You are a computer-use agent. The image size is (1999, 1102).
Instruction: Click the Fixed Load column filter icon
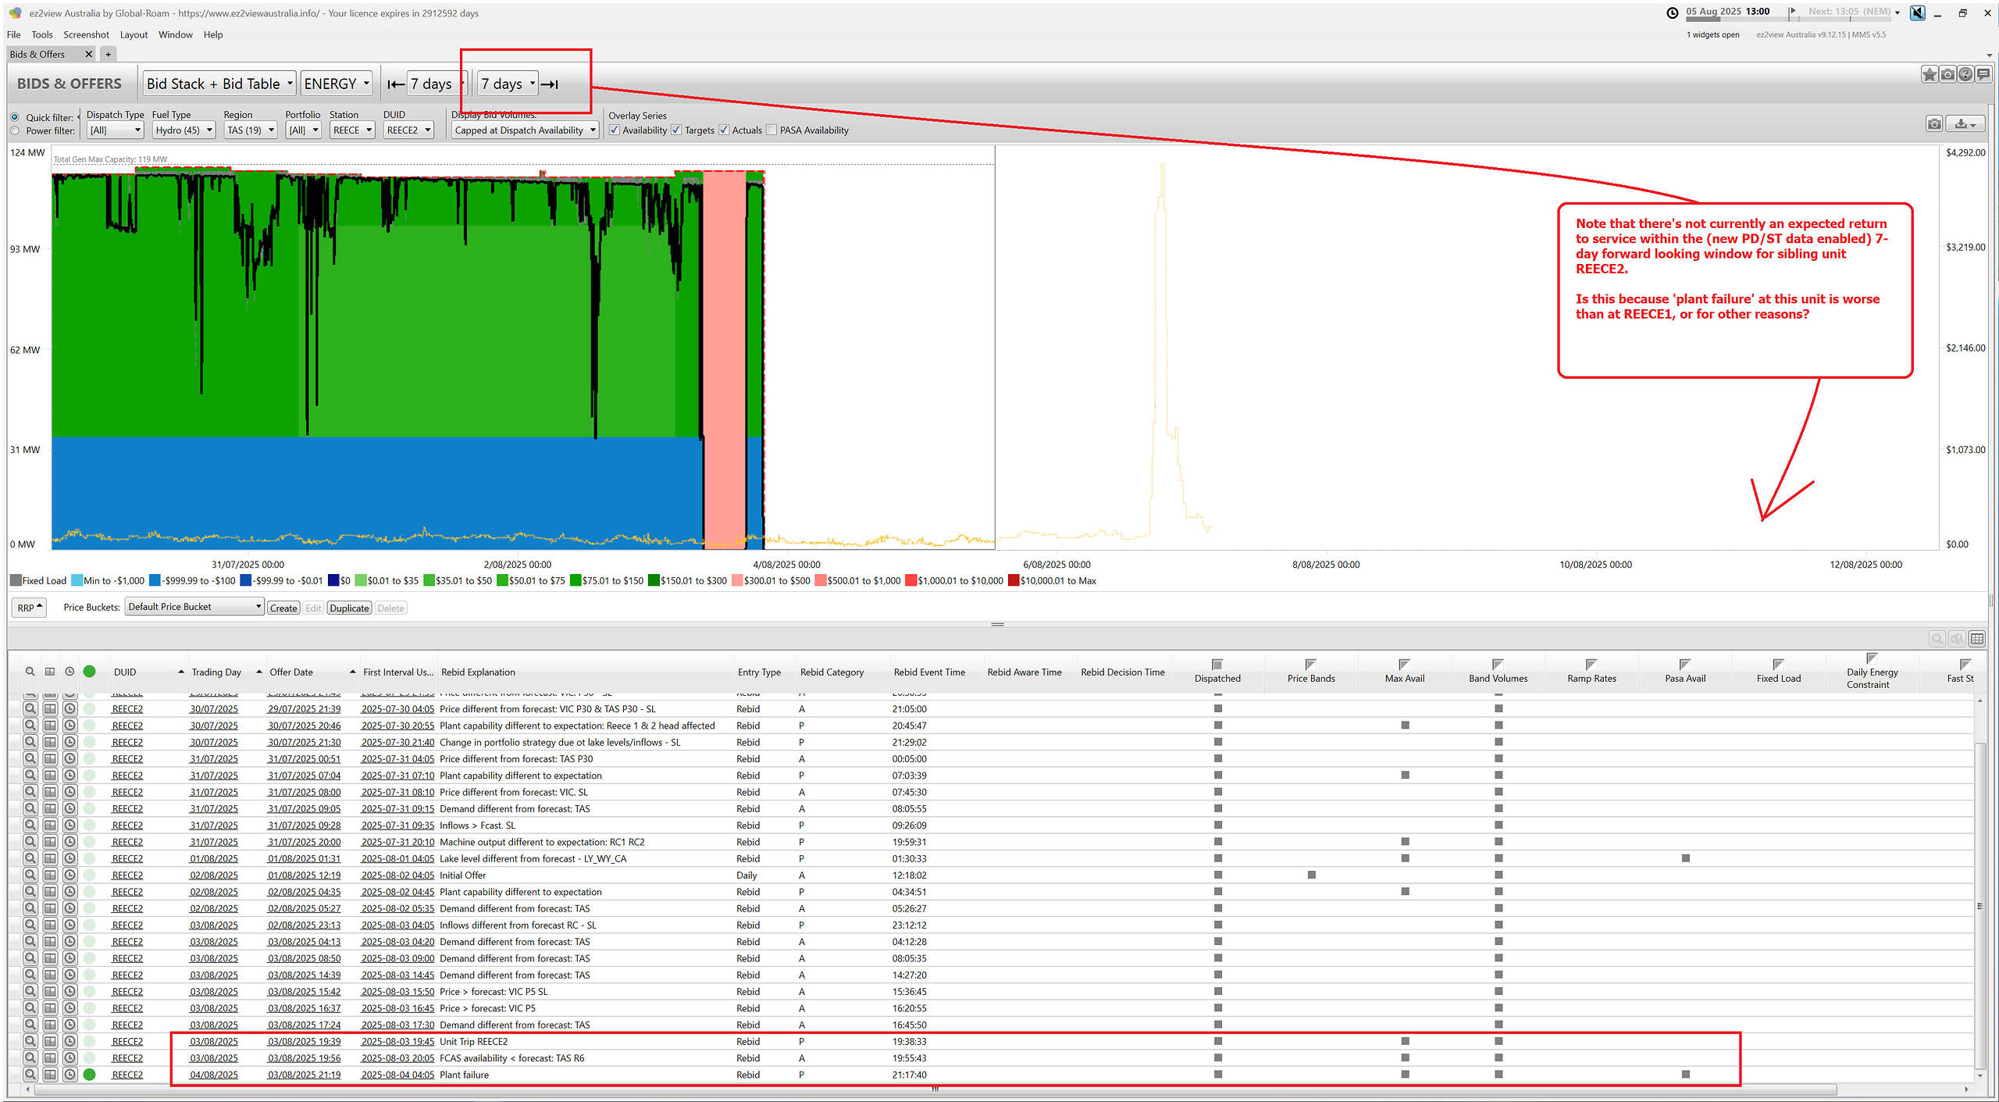click(x=1779, y=665)
